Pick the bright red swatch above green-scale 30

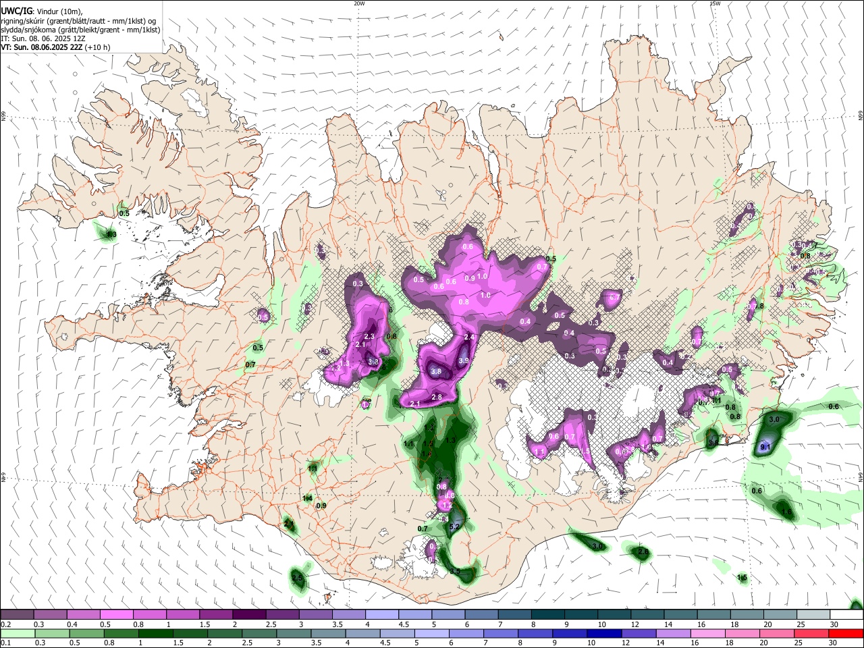(846, 633)
